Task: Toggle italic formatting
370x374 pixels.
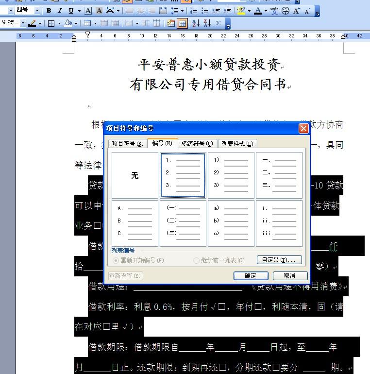Action: (x=60, y=11)
